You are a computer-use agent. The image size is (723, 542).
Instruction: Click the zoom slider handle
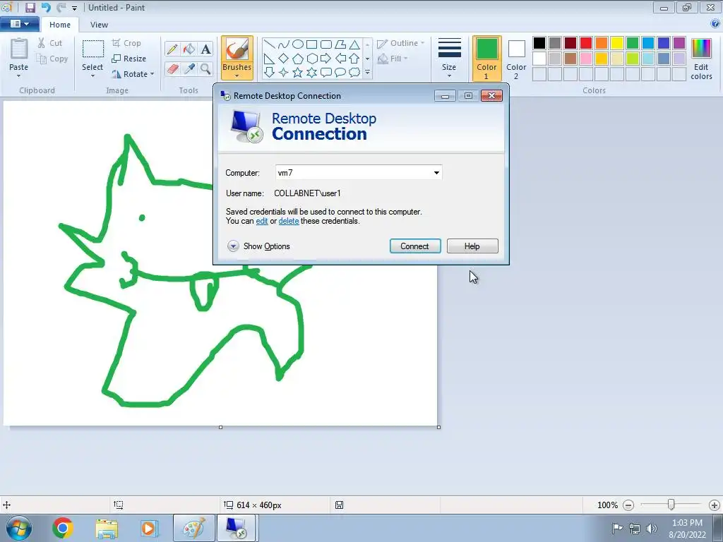(x=671, y=505)
